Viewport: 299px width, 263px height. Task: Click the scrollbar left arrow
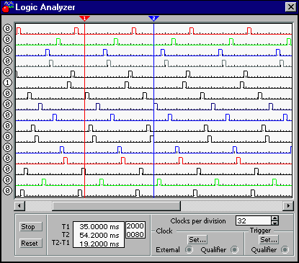click(x=19, y=206)
